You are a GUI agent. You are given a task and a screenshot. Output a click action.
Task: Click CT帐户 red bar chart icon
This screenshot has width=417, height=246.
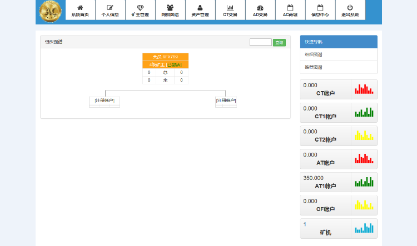364,89
